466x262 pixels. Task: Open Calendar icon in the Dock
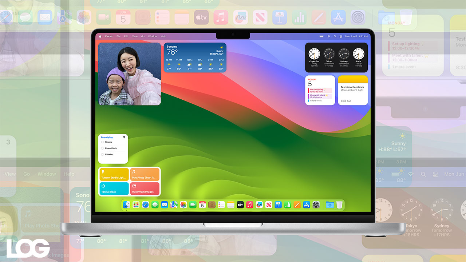pyautogui.click(x=202, y=205)
